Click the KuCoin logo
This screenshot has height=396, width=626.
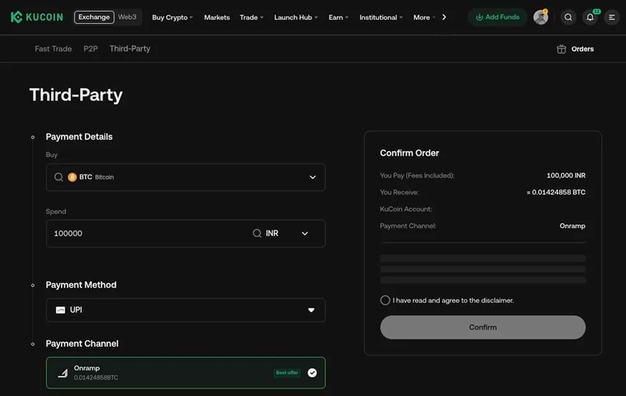[36, 17]
